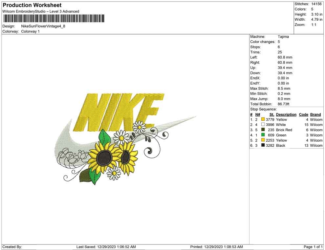Click the 'Page 1 of 1' indicator
The image size is (325, 250).
click(x=313, y=247)
